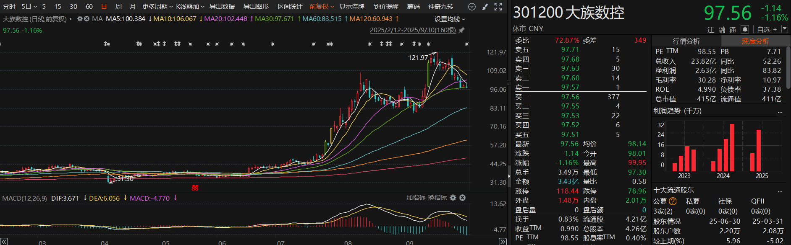Add stock via 自选 + button
791x245 pixels.
(x=767, y=29)
